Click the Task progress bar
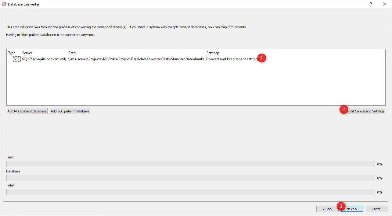 (190, 164)
